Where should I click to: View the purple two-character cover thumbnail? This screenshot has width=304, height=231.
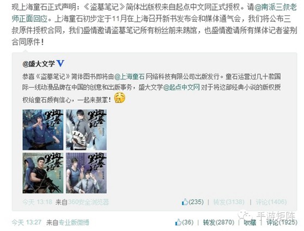(86, 173)
